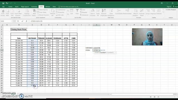The height and width of the screenshot is (100, 178).
Task: Click the Sort A to Z icon
Action: click(x=68, y=11)
